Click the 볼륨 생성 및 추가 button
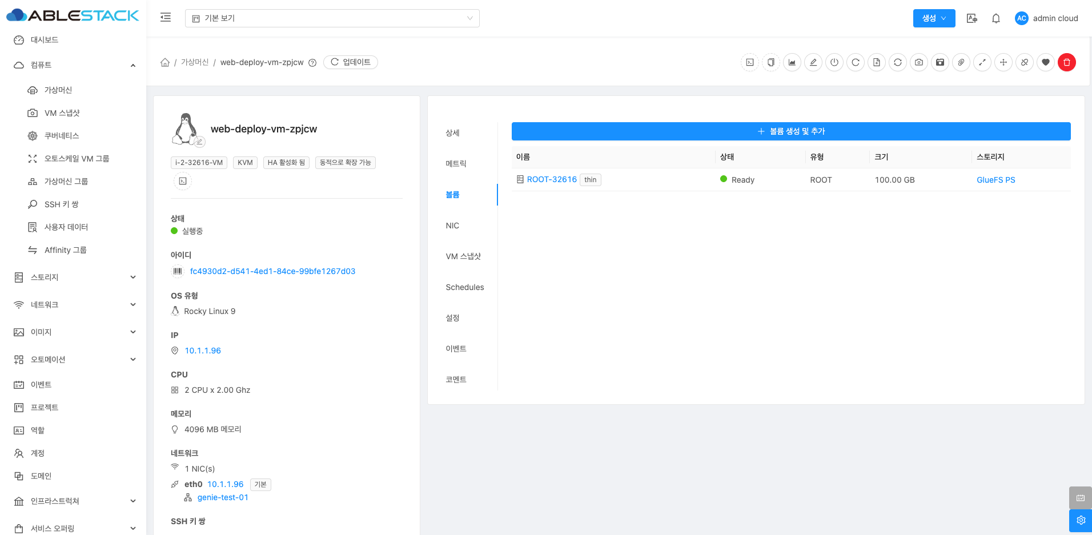Image resolution: width=1092 pixels, height=535 pixels. [x=790, y=131]
